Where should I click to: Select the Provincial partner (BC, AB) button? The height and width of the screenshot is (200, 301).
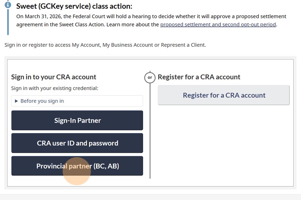tap(77, 166)
